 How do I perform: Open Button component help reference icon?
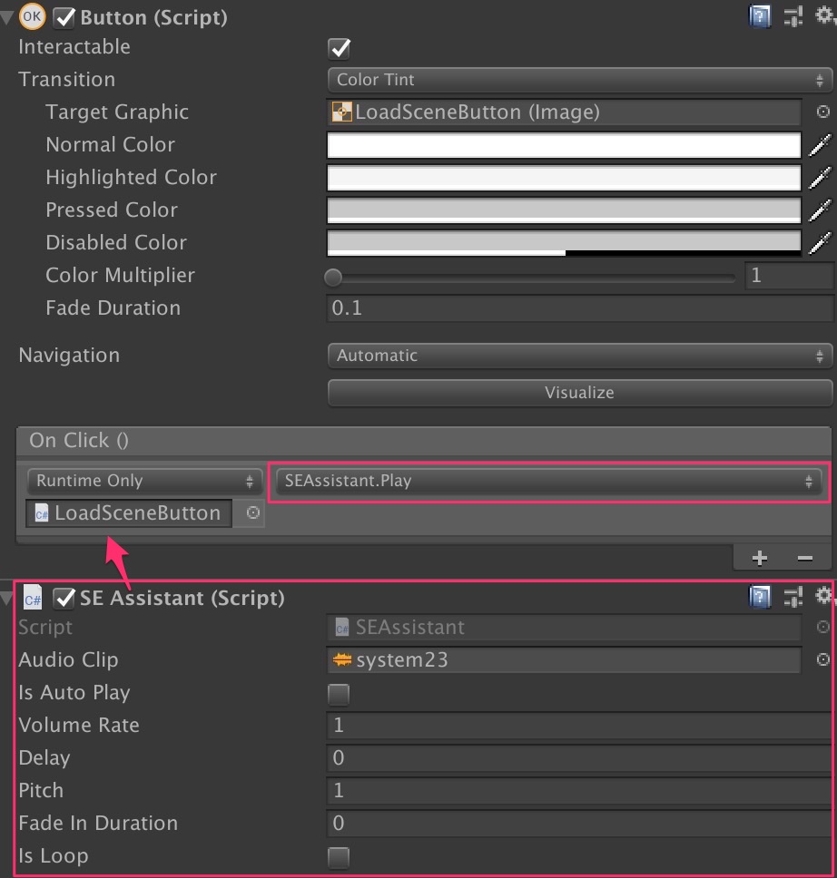[760, 16]
